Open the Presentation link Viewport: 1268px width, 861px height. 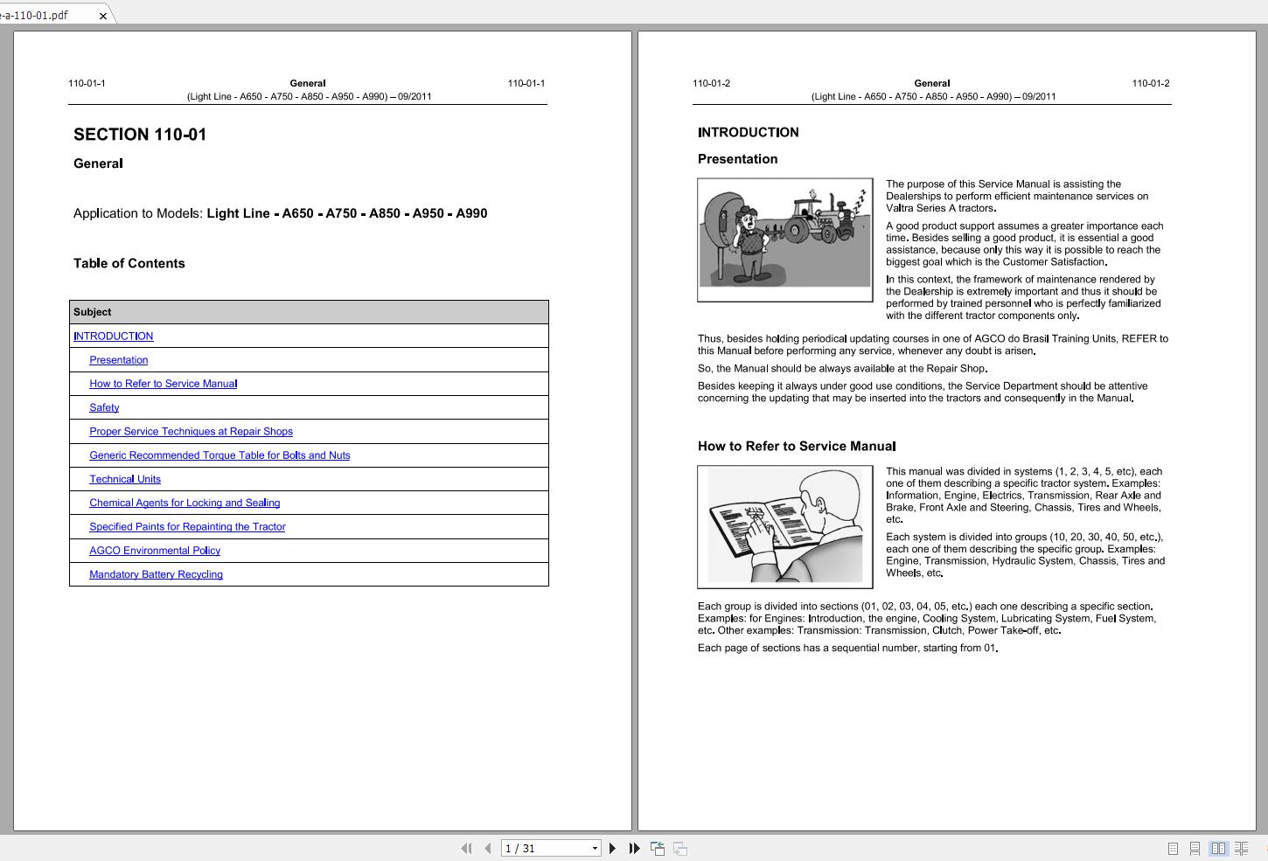[x=119, y=360]
